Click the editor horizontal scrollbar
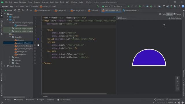185x104 pixels. [75, 94]
